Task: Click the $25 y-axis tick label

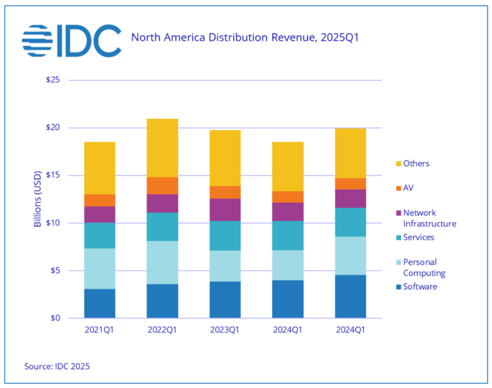Action: (52, 81)
